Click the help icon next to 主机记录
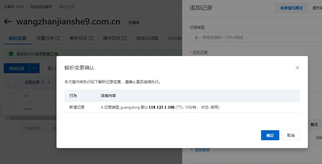Viewport: 322px width, 164px height. 43,82
